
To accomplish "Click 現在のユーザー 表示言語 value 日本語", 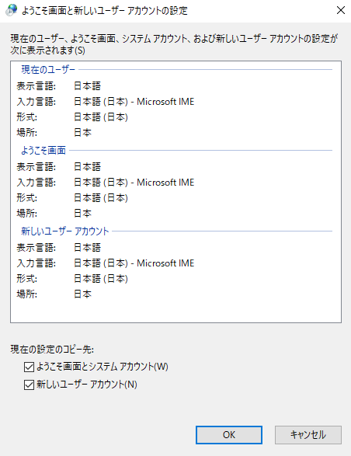I will click(87, 86).
